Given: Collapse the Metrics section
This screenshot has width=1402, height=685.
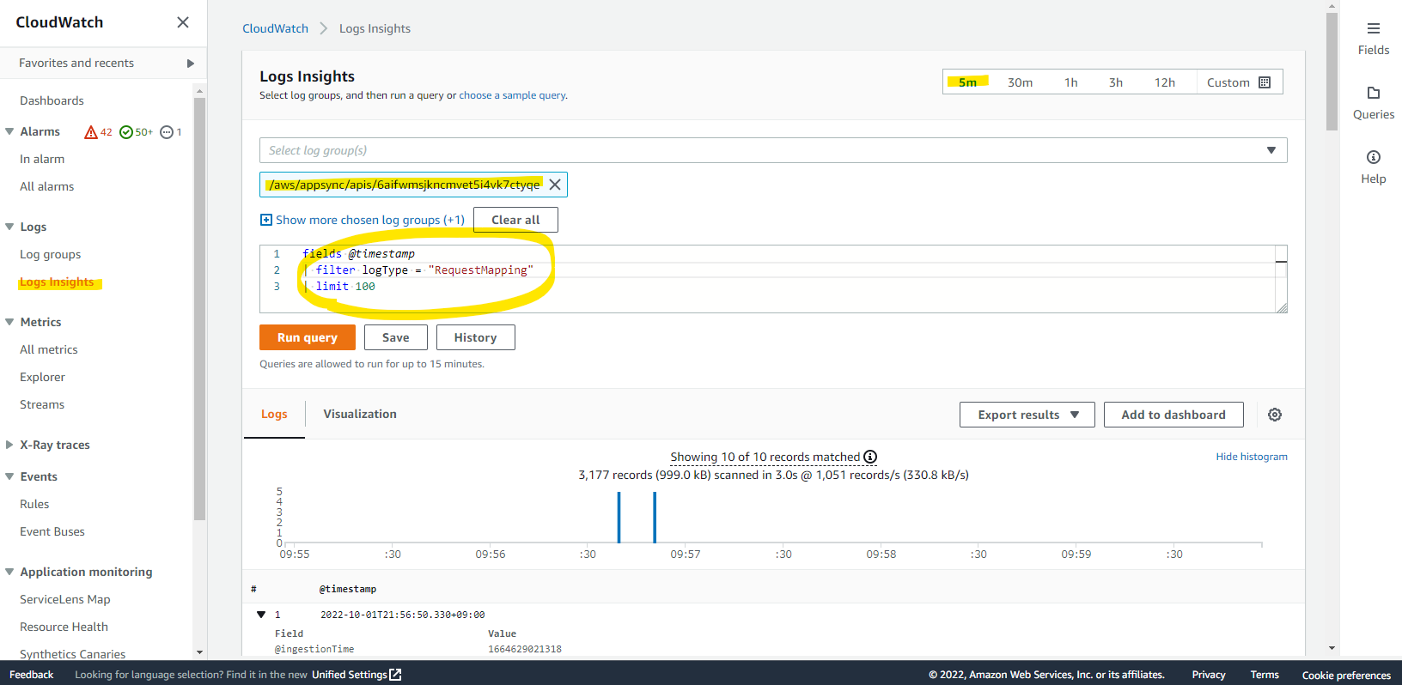Looking at the screenshot, I should click(x=9, y=322).
